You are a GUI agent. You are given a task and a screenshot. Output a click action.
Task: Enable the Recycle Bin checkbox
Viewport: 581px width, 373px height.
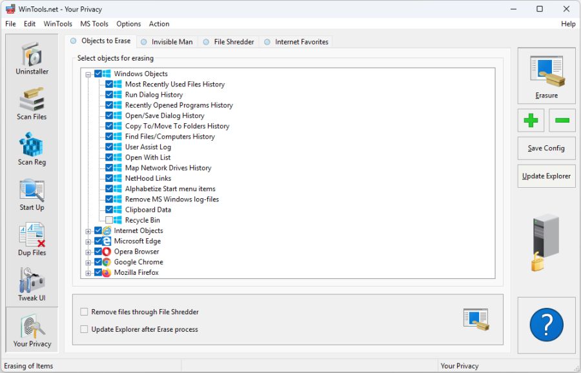pos(109,219)
